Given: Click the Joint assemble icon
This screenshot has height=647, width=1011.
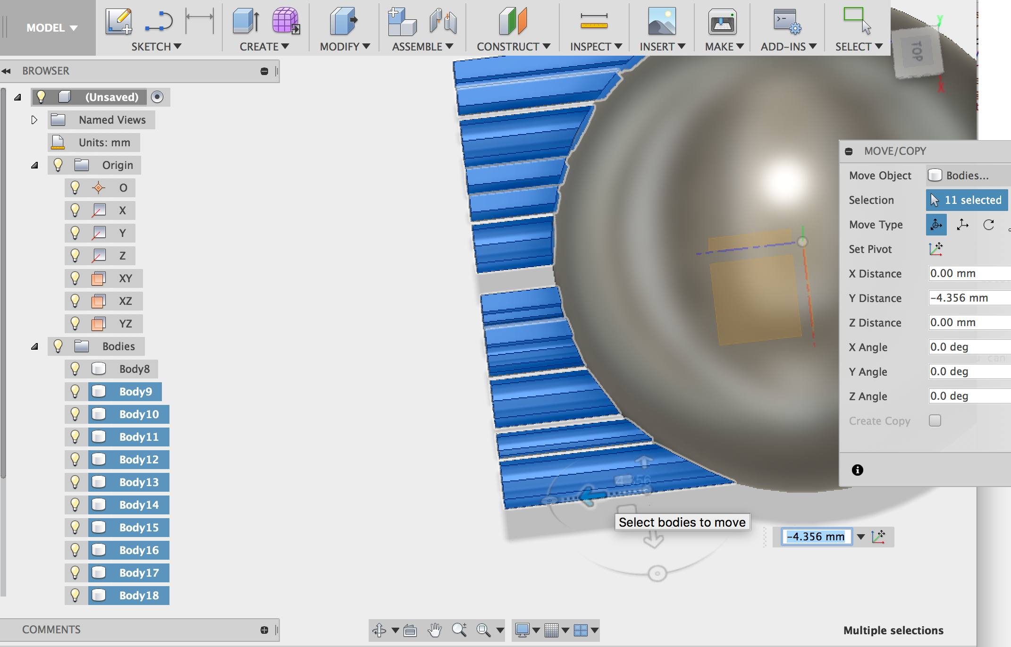Looking at the screenshot, I should pyautogui.click(x=443, y=21).
